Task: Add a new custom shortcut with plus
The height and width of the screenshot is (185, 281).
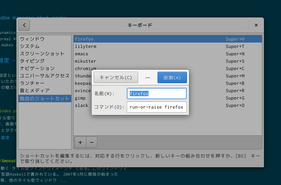Action: tap(80, 142)
